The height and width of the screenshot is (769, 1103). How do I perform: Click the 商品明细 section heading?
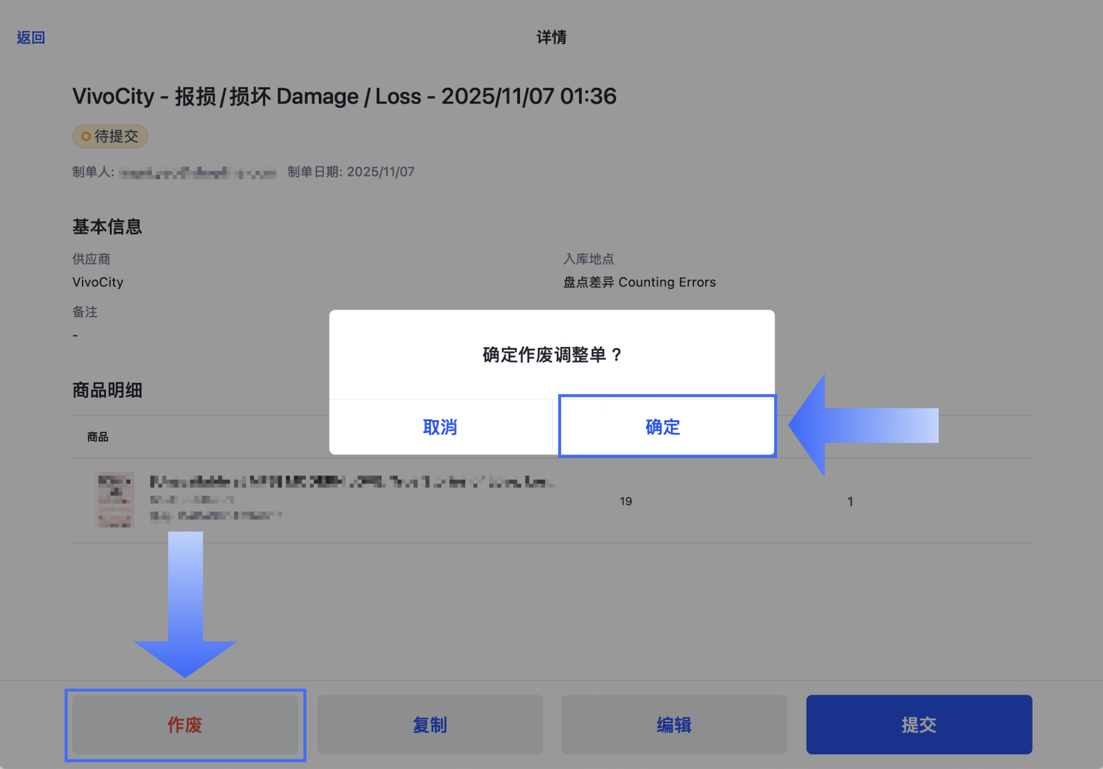click(x=108, y=390)
